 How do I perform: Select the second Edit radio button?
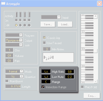tap(20, 25)
